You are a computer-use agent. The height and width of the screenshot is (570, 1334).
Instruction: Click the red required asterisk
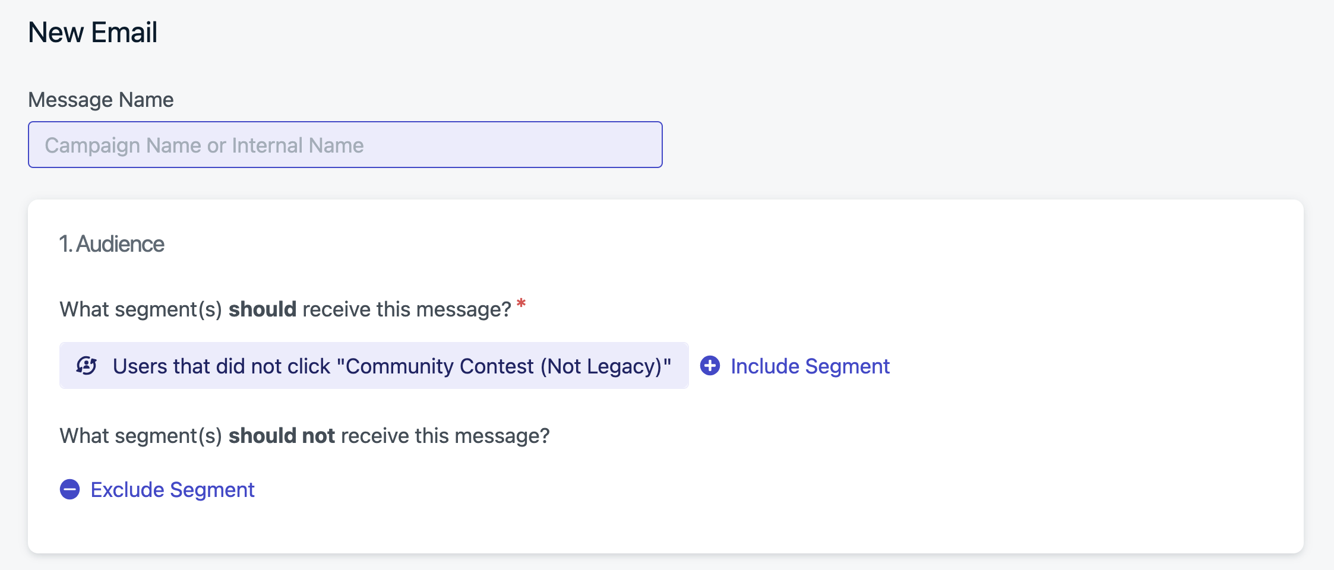point(521,304)
